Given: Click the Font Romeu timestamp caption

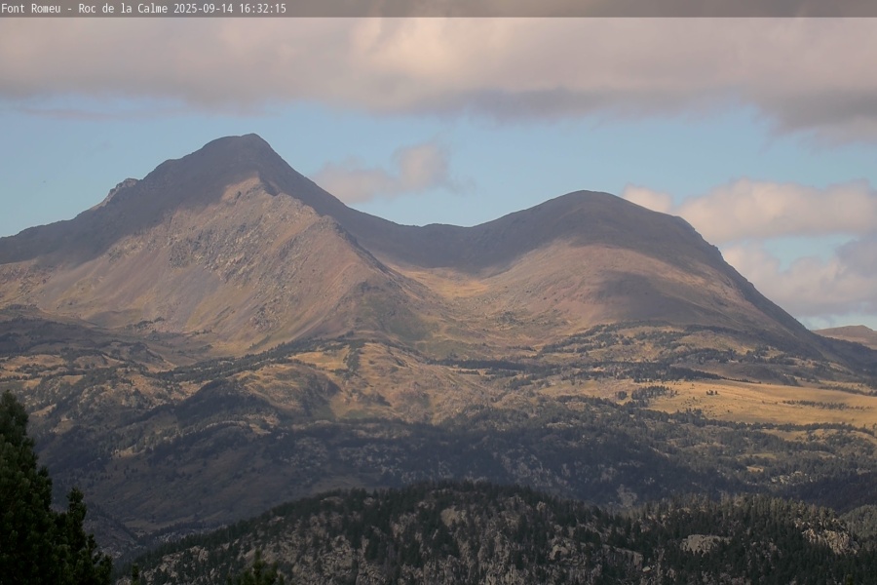Looking at the screenshot, I should pos(143,9).
